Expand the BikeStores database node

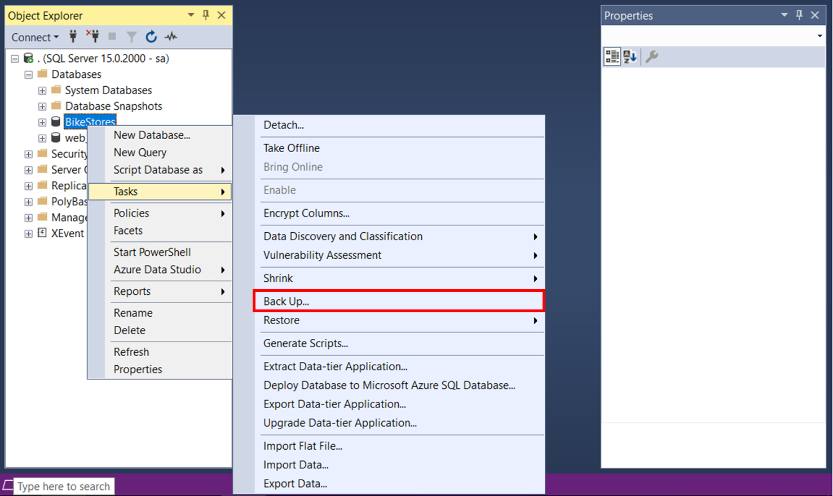pos(42,122)
